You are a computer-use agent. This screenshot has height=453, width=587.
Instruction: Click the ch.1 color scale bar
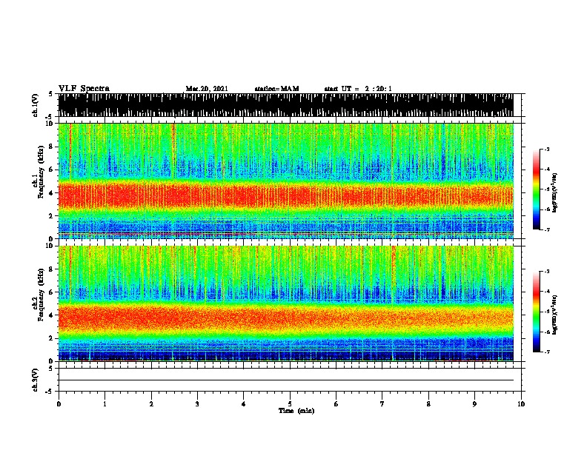(x=537, y=189)
